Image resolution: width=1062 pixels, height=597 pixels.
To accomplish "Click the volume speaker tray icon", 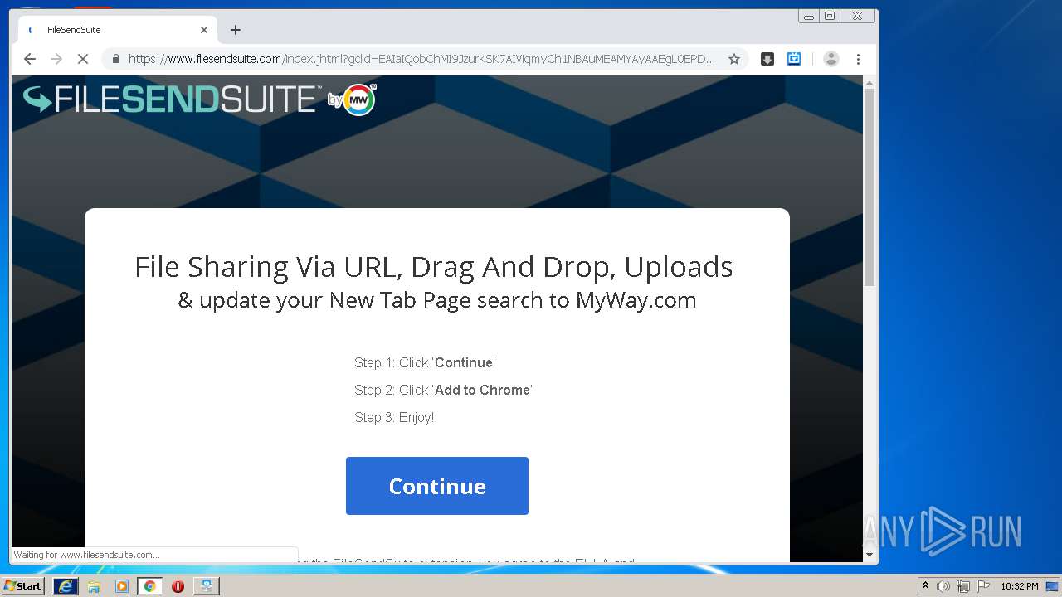I will [x=943, y=586].
